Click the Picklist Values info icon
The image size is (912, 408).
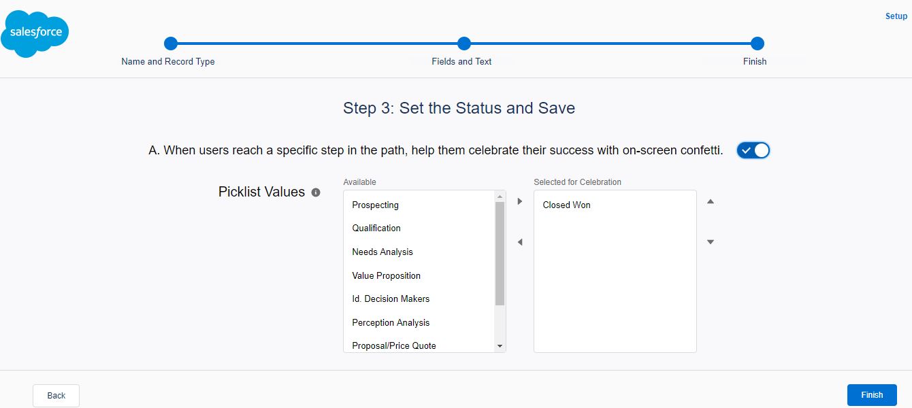pos(315,192)
